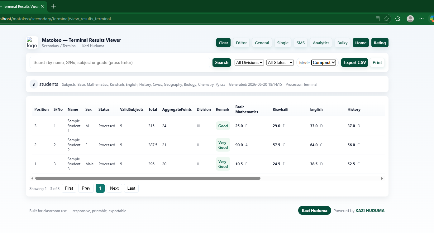Viewport: 434px width, 233px height.
Task: Expand the All Status dropdown
Action: pyautogui.click(x=280, y=62)
